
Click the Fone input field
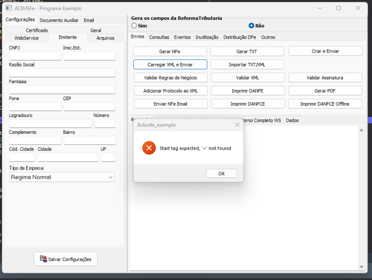[x=36, y=107]
